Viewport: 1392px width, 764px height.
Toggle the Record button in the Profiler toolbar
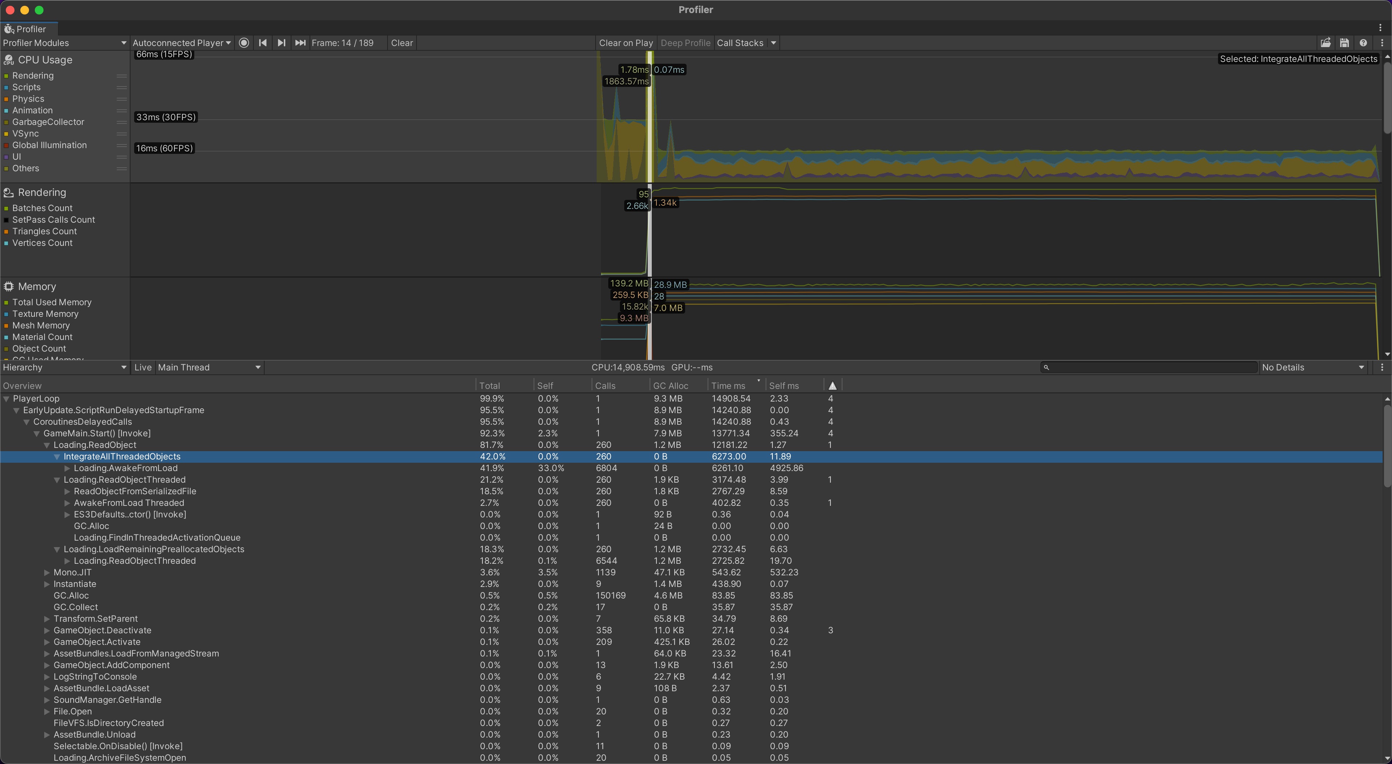[x=244, y=43]
